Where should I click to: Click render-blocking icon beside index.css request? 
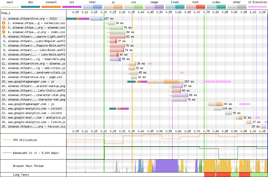click(x=4, y=32)
